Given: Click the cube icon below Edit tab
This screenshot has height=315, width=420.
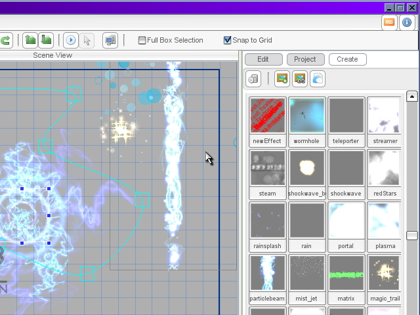Looking at the screenshot, I should coord(253,79).
